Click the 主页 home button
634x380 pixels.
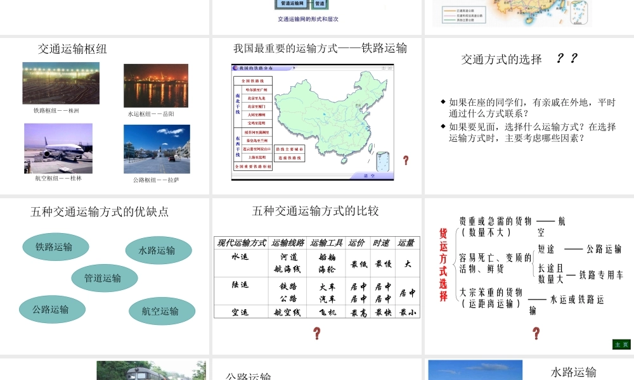pyautogui.click(x=621, y=345)
